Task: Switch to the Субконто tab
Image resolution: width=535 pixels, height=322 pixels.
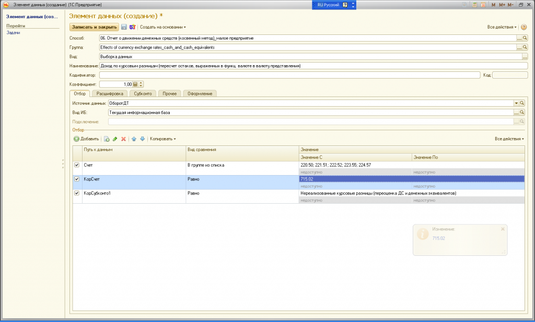Action: [143, 94]
